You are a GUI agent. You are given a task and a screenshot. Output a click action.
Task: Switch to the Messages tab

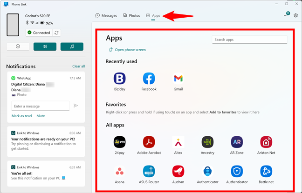106,15
